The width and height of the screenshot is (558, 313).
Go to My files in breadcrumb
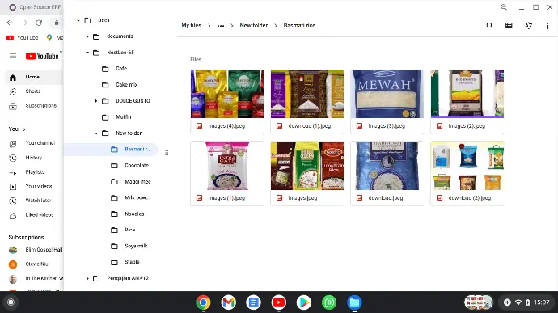pos(191,26)
